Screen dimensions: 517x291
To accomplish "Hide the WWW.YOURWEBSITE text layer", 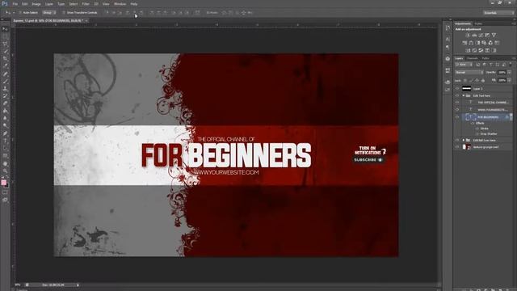I will coord(457,110).
